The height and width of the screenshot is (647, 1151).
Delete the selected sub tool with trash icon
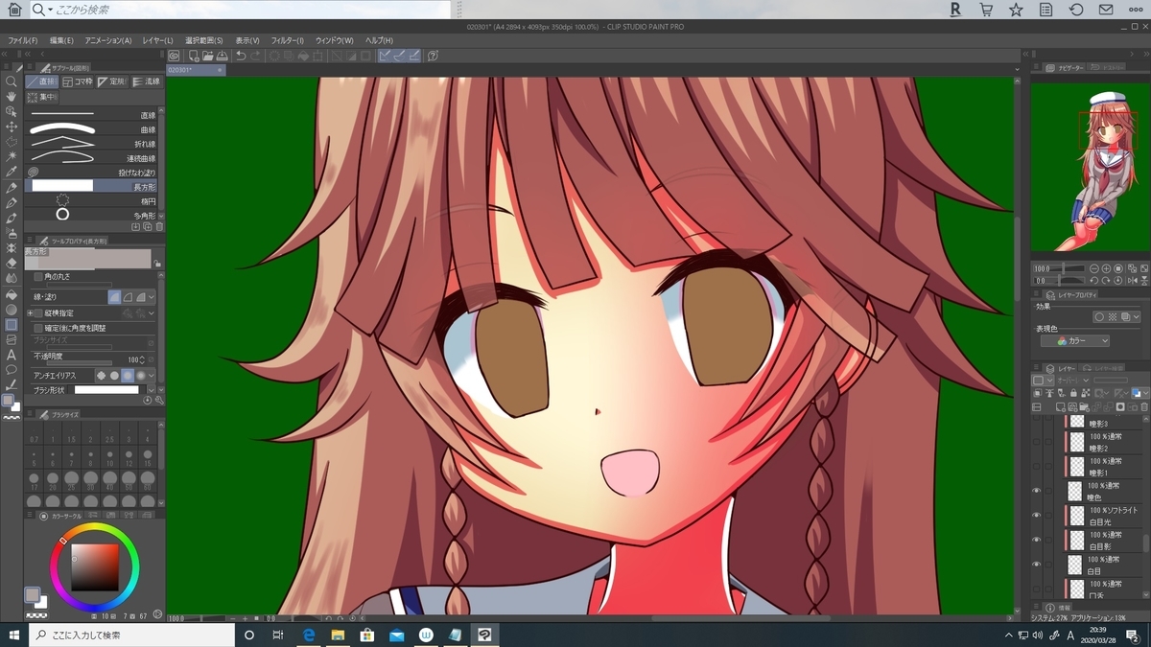click(x=159, y=227)
